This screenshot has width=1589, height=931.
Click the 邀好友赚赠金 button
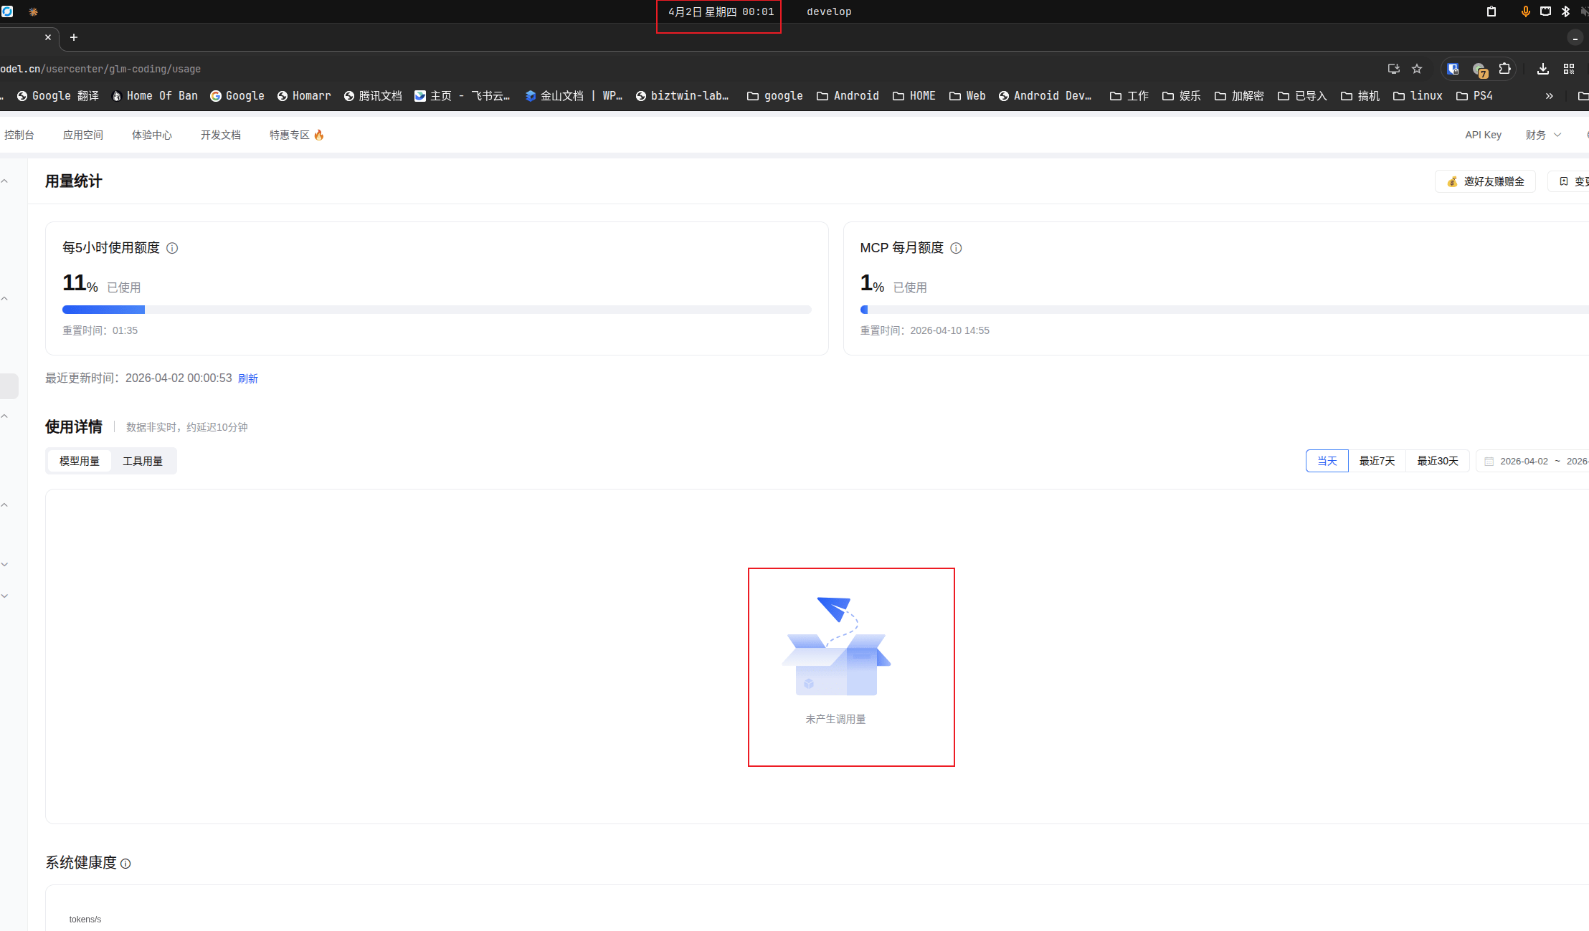click(x=1485, y=181)
